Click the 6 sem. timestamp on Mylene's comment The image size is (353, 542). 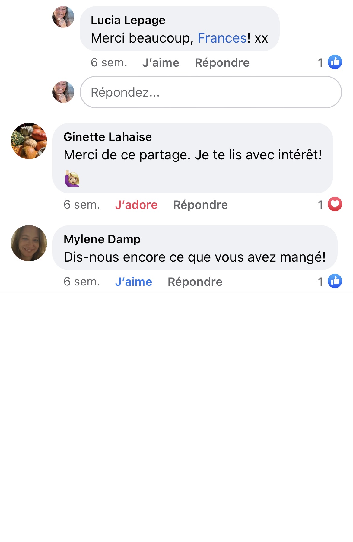pos(82,282)
